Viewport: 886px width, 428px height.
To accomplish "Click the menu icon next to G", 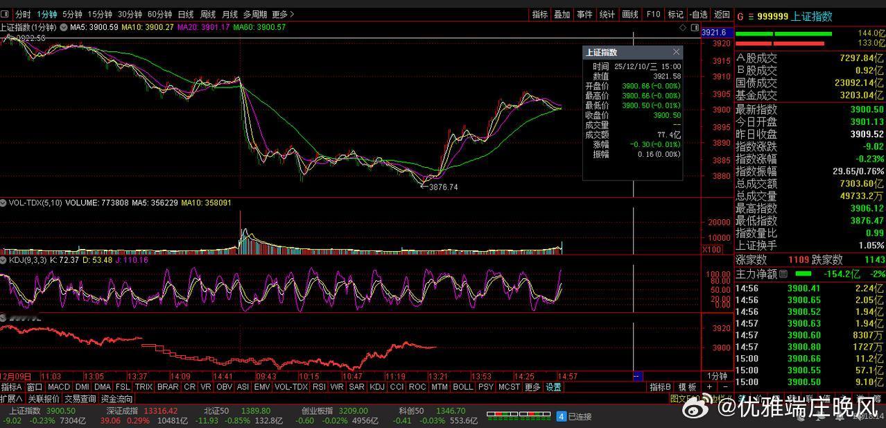I will tap(750, 17).
